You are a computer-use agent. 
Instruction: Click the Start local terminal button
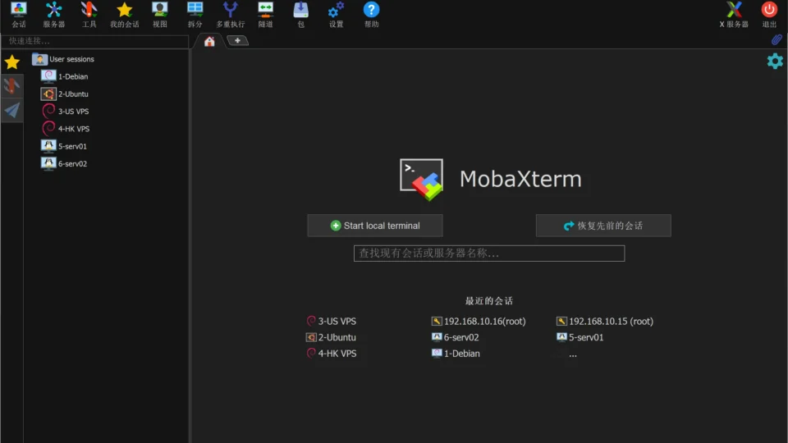375,226
